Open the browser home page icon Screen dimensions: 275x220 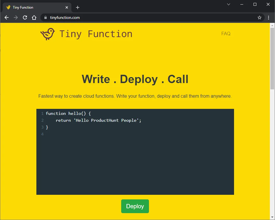pos(34,17)
